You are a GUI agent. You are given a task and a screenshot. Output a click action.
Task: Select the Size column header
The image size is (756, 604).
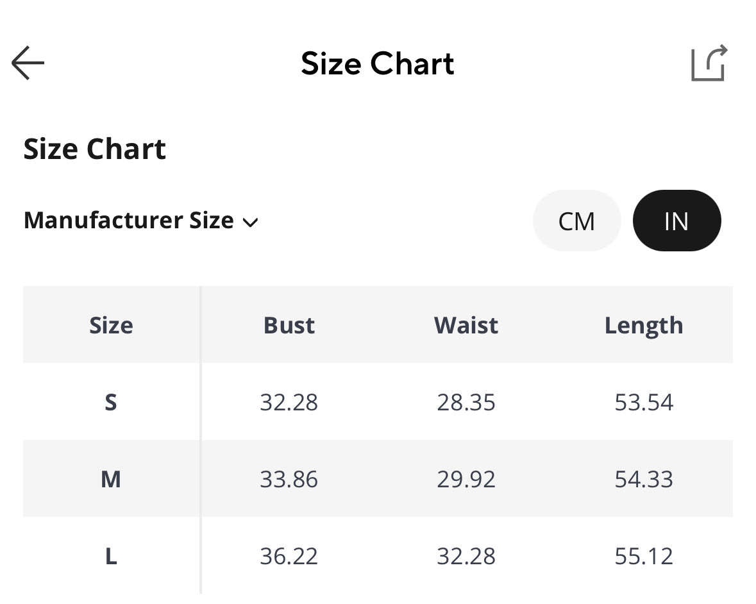click(x=110, y=325)
